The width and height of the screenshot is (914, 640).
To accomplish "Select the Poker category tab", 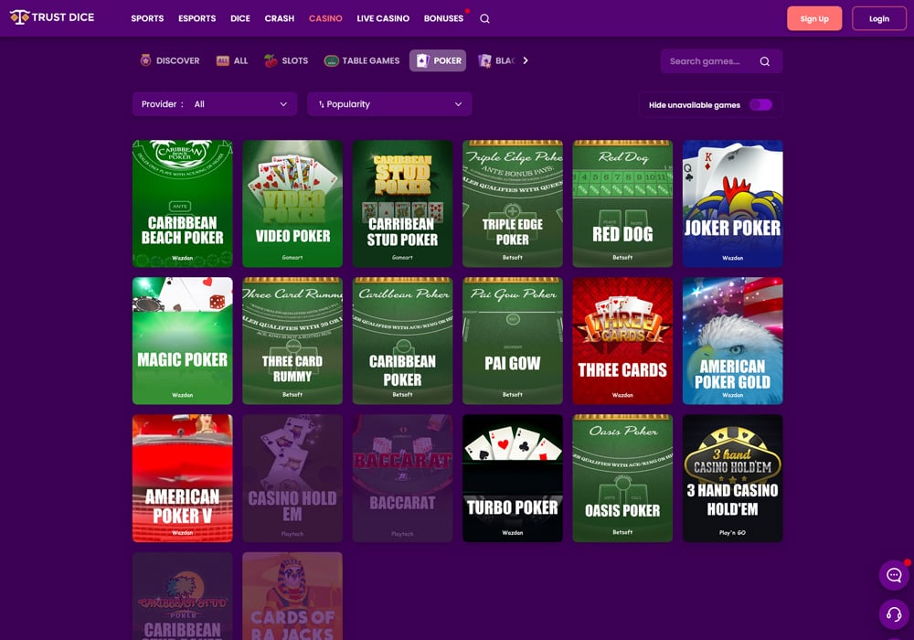I will [438, 60].
